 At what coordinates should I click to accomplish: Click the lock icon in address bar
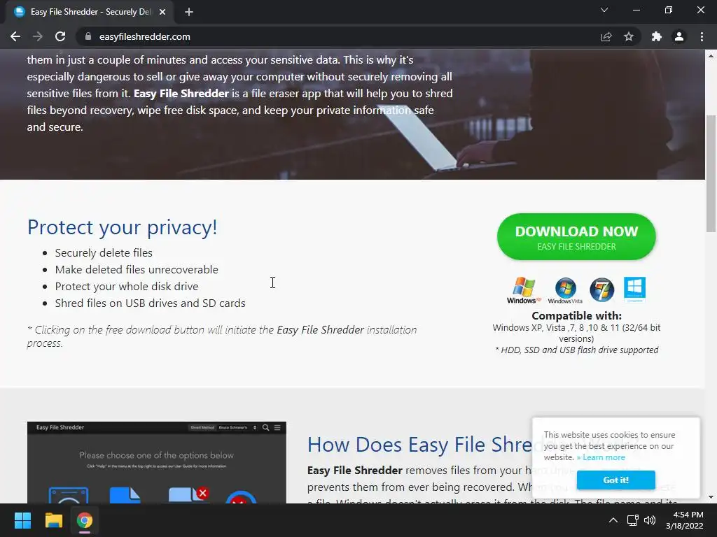point(88,36)
